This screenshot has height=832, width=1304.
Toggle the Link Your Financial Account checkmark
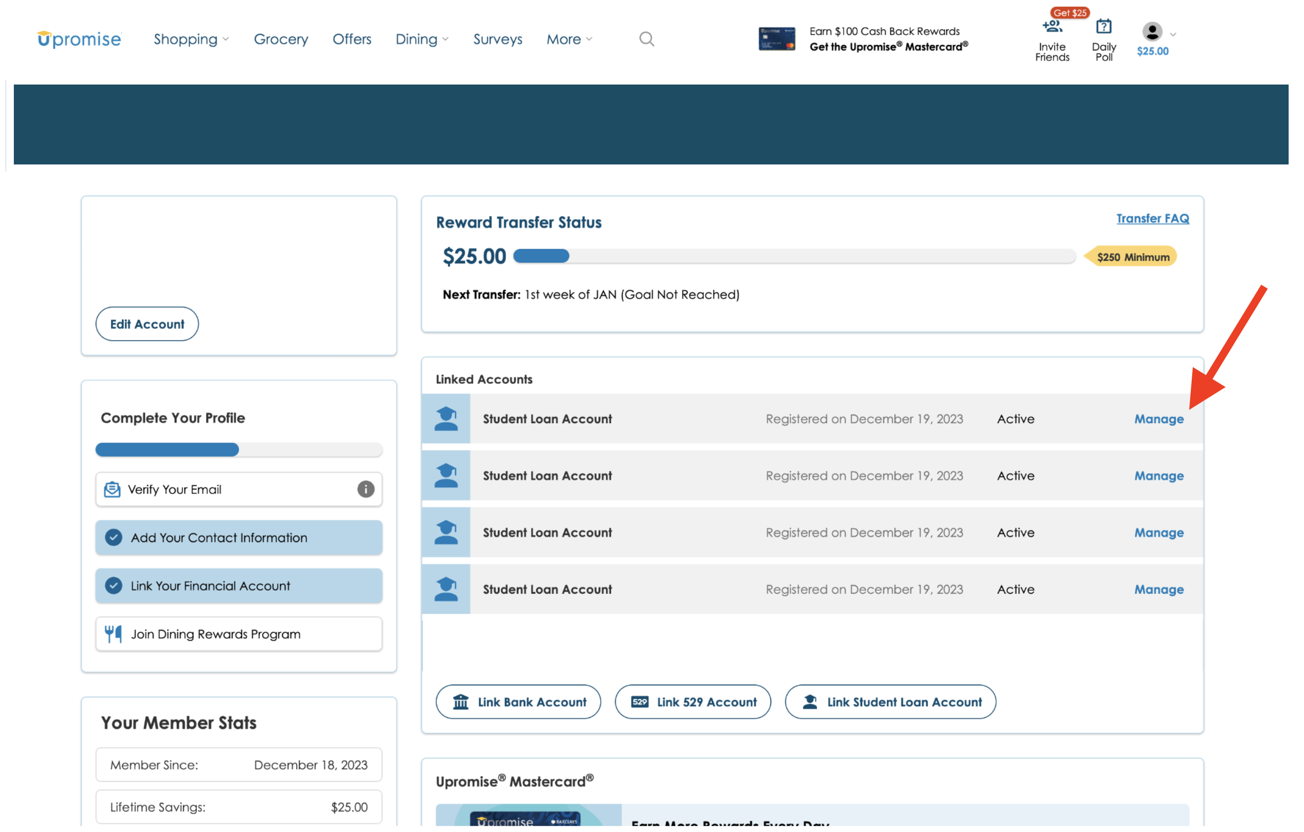[113, 586]
